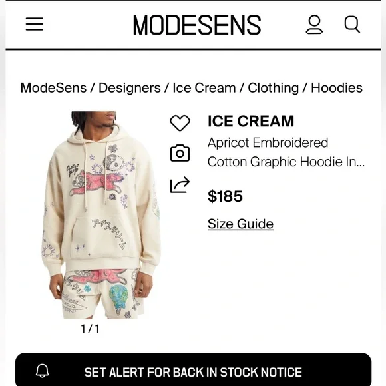Open the Hoodies breadcrumb category
This screenshot has width=386, height=386.
pos(337,88)
